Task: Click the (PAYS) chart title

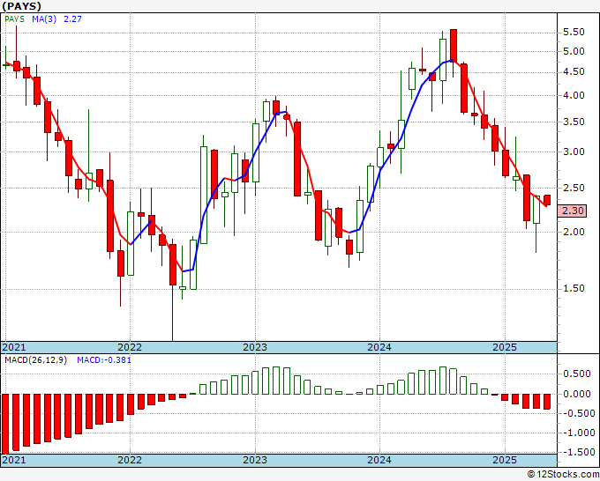Action: click(x=21, y=6)
